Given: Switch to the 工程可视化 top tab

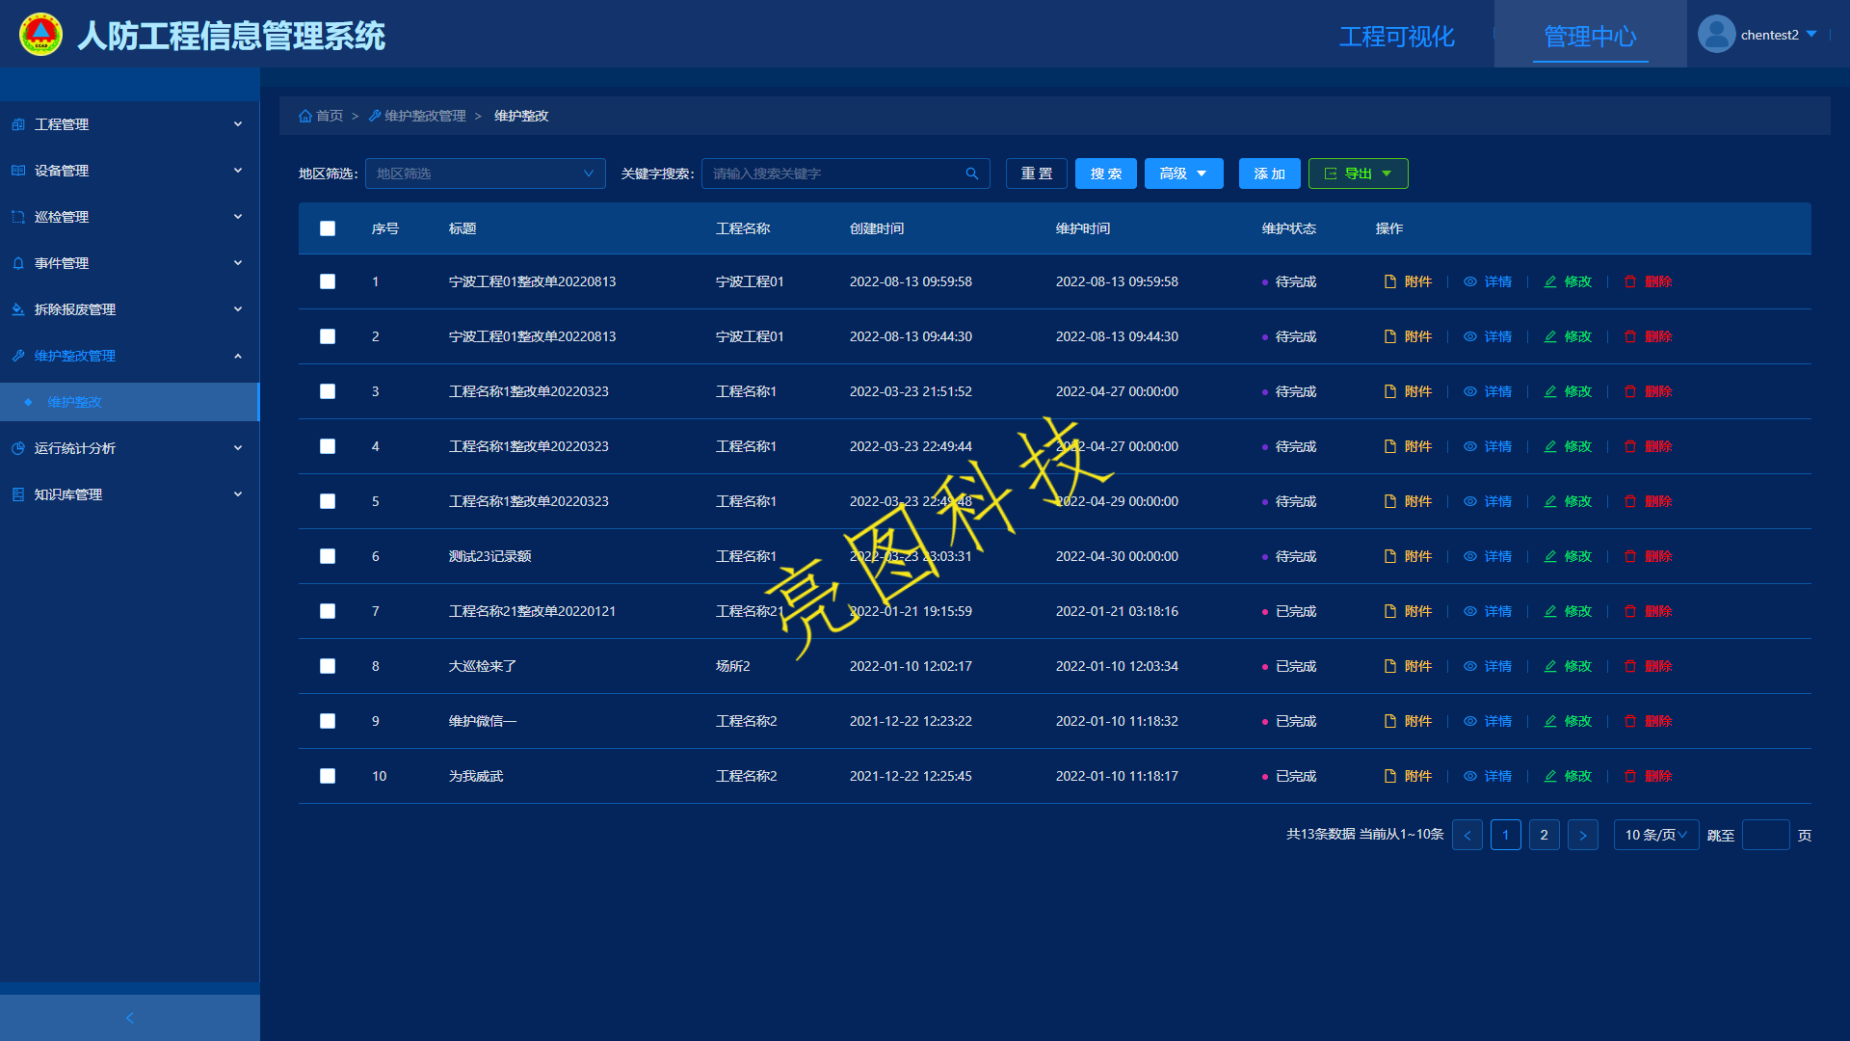Looking at the screenshot, I should [x=1396, y=37].
